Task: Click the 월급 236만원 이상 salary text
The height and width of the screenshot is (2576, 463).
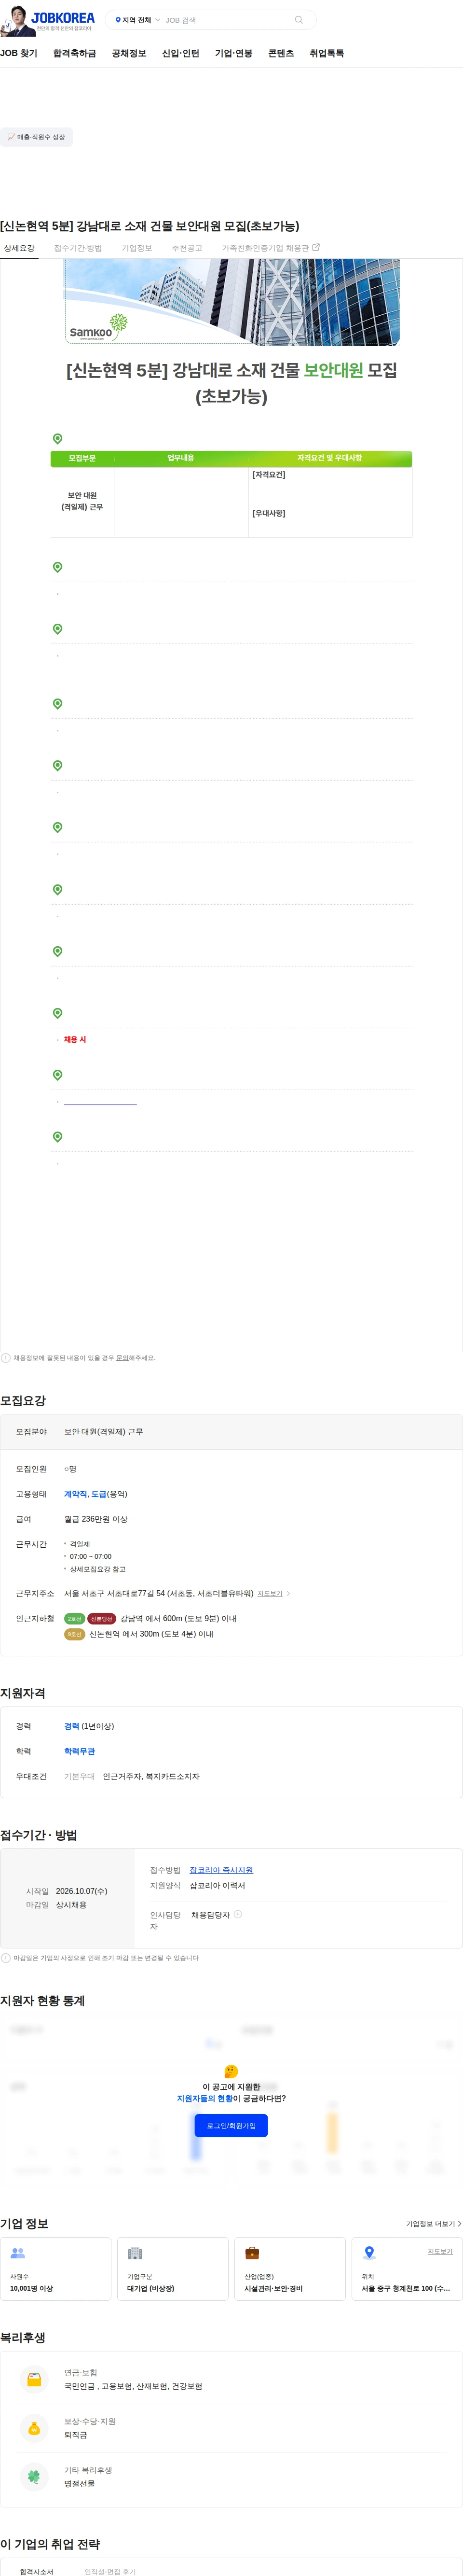Action: coord(96,1519)
